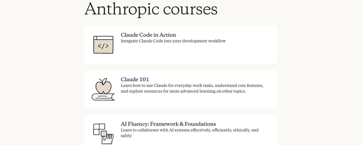Click the apple icon beside Claude 101
This screenshot has height=145, width=363.
[103, 85]
